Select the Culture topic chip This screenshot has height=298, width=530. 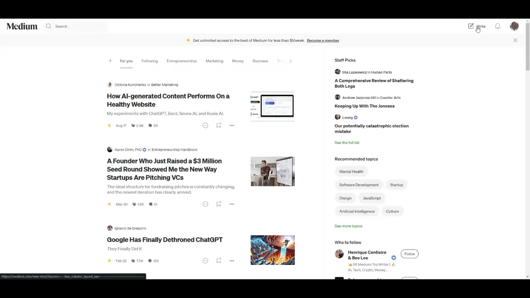[x=393, y=211]
